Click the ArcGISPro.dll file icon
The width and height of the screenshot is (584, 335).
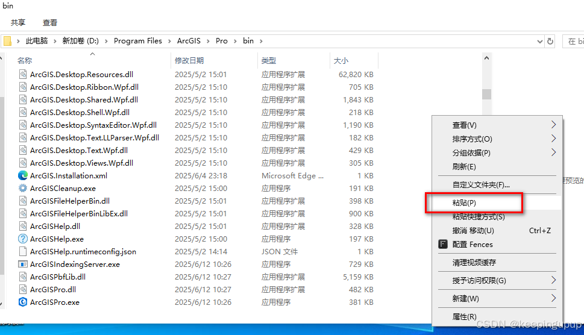pyautogui.click(x=23, y=290)
